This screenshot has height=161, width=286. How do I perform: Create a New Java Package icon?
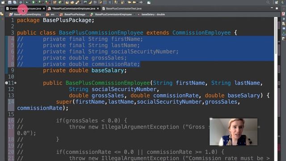[x=55, y=2]
